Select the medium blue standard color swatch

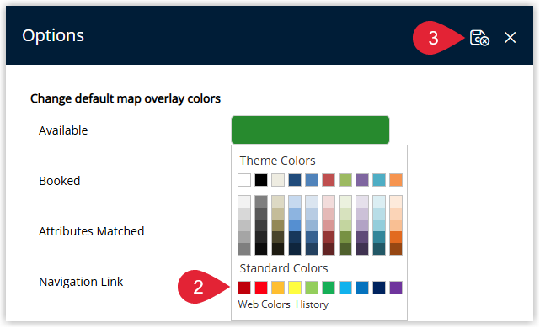[x=362, y=288]
